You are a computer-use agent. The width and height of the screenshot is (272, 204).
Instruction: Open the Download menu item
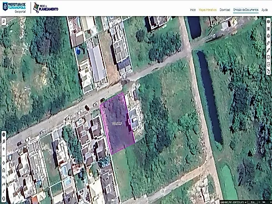(x=225, y=10)
